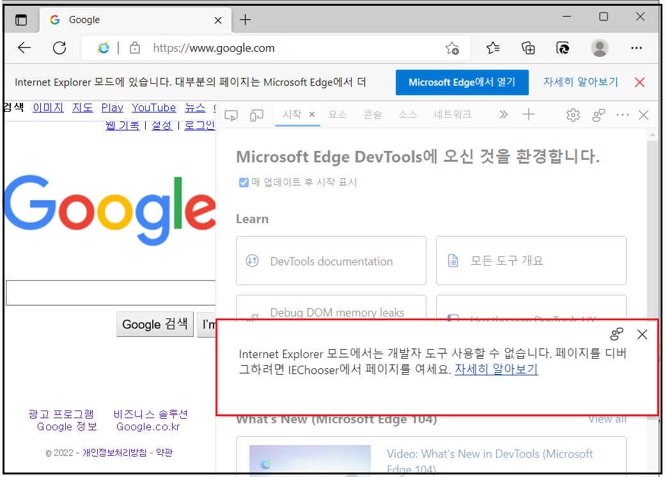Open the Debug DOM memory leaks card

(x=331, y=308)
